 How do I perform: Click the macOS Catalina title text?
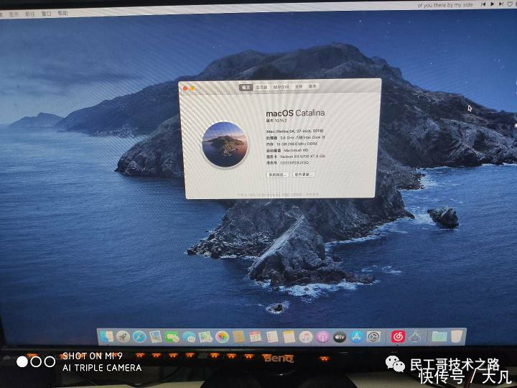[x=295, y=114]
